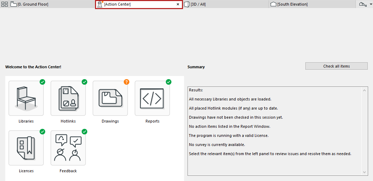Click the 'All necessary Libraries and objects' line
Image resolution: width=373 pixels, height=181 pixels.
tap(230, 99)
